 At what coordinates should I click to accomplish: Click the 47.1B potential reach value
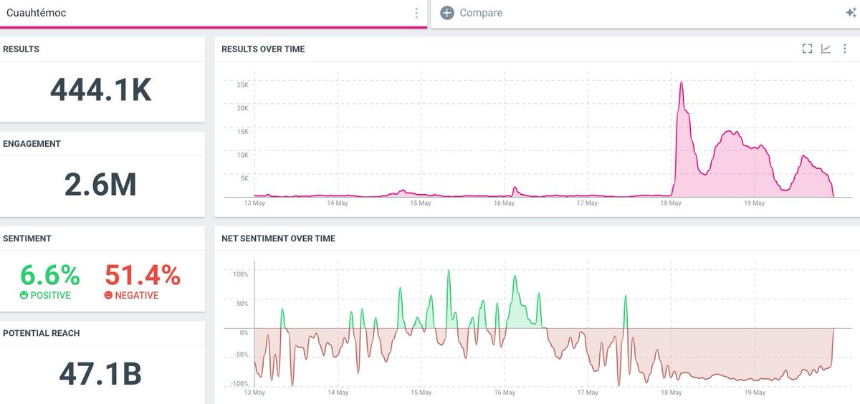pos(100,373)
